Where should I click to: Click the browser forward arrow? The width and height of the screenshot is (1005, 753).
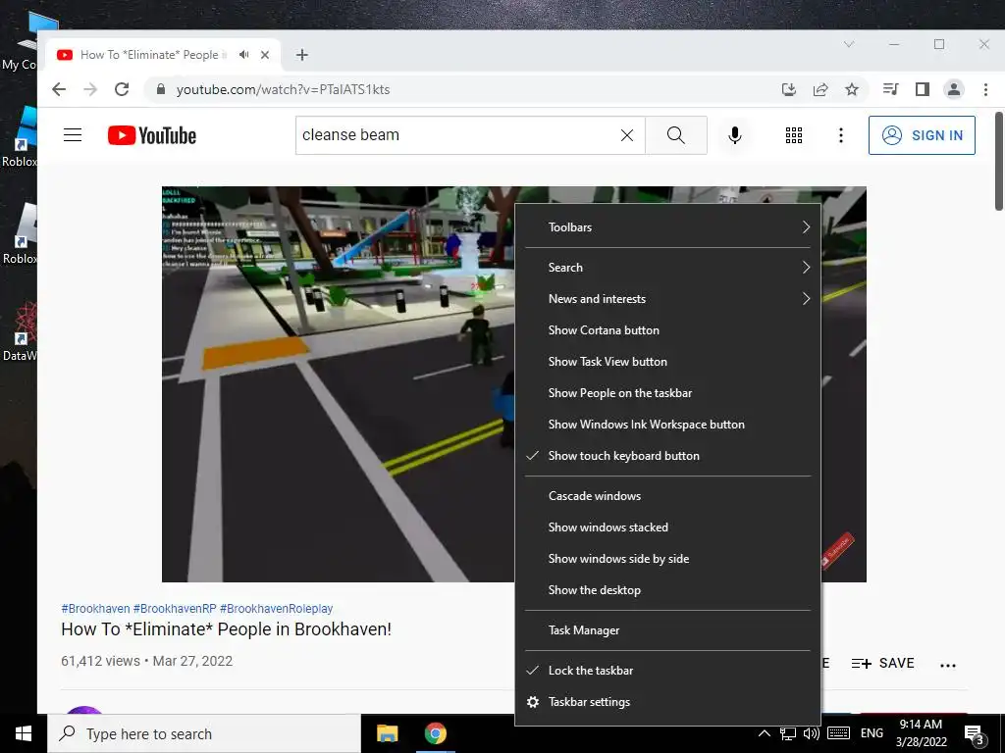pos(90,89)
